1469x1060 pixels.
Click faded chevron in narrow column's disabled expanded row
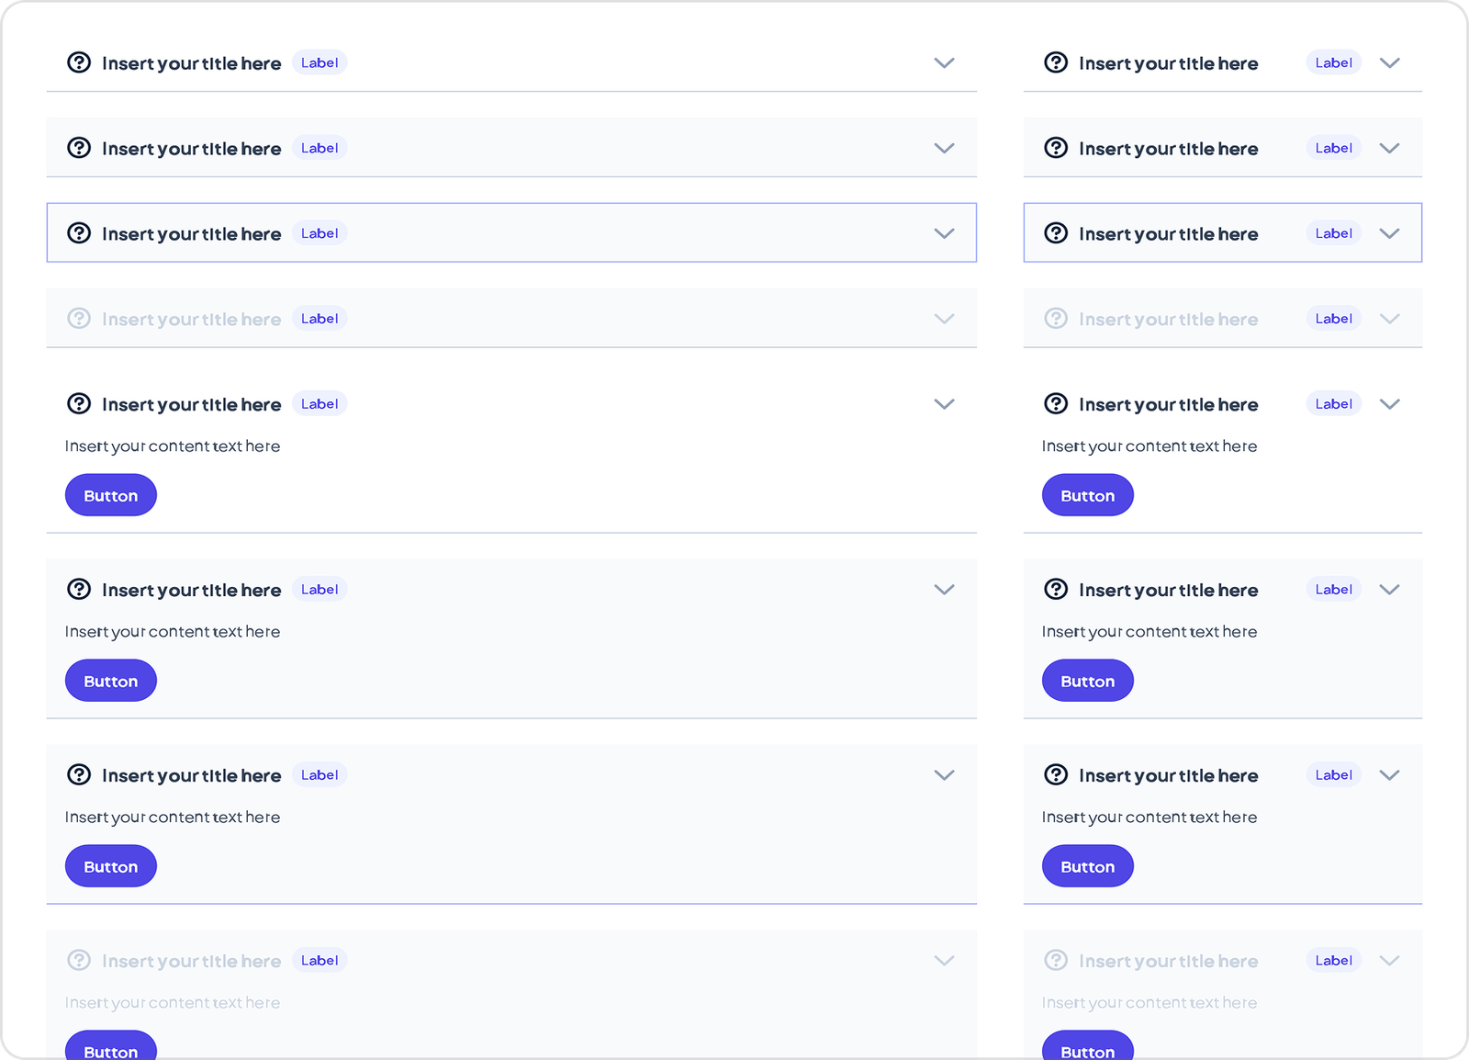tap(1389, 962)
